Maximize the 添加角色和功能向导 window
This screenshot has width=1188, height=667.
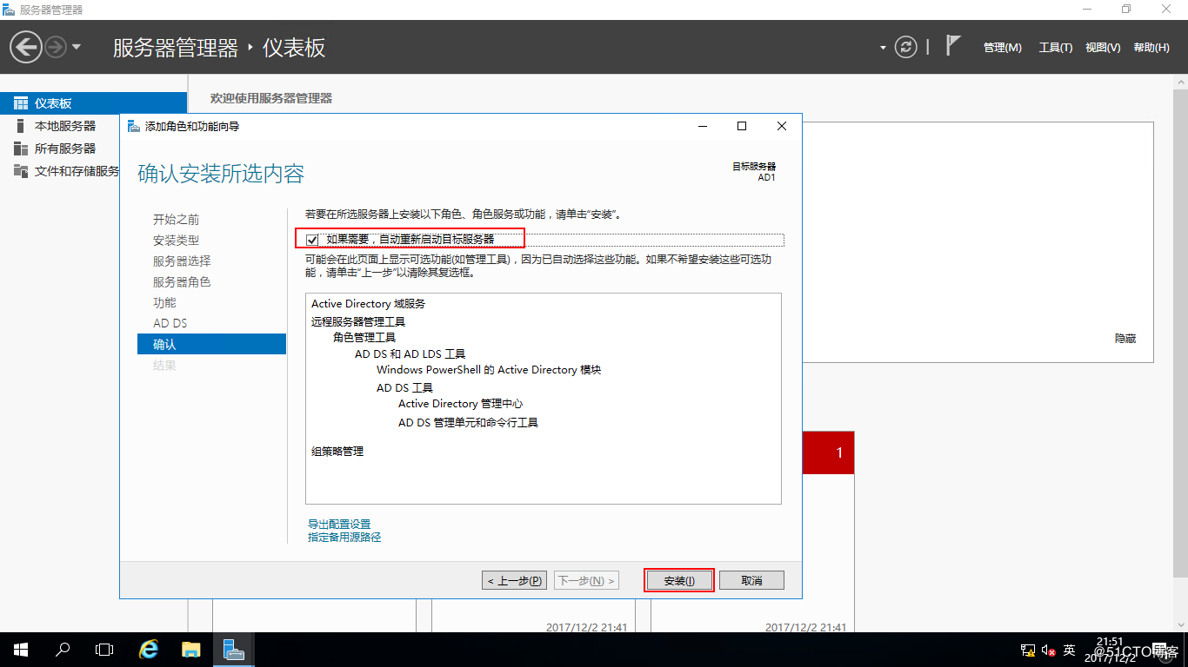[x=742, y=126]
